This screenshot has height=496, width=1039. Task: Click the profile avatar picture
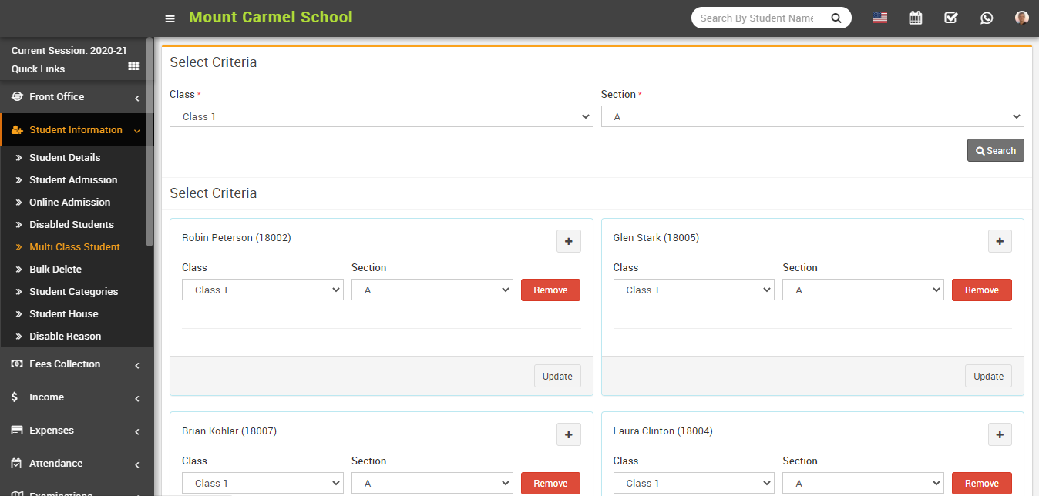tap(1021, 17)
